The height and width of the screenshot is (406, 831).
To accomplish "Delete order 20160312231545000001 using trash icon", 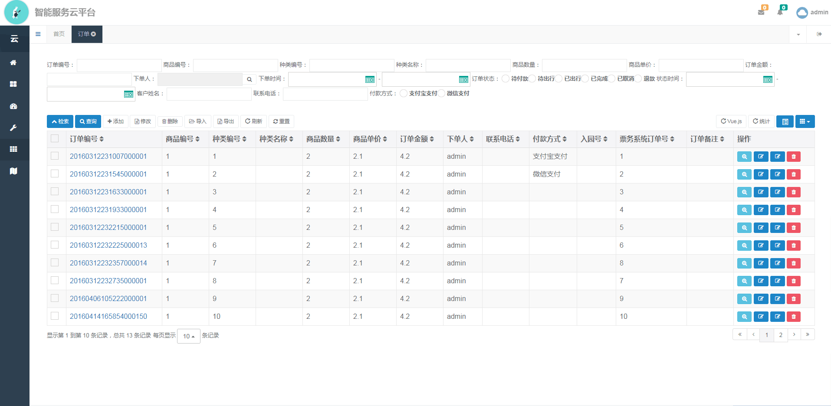I will pos(794,174).
